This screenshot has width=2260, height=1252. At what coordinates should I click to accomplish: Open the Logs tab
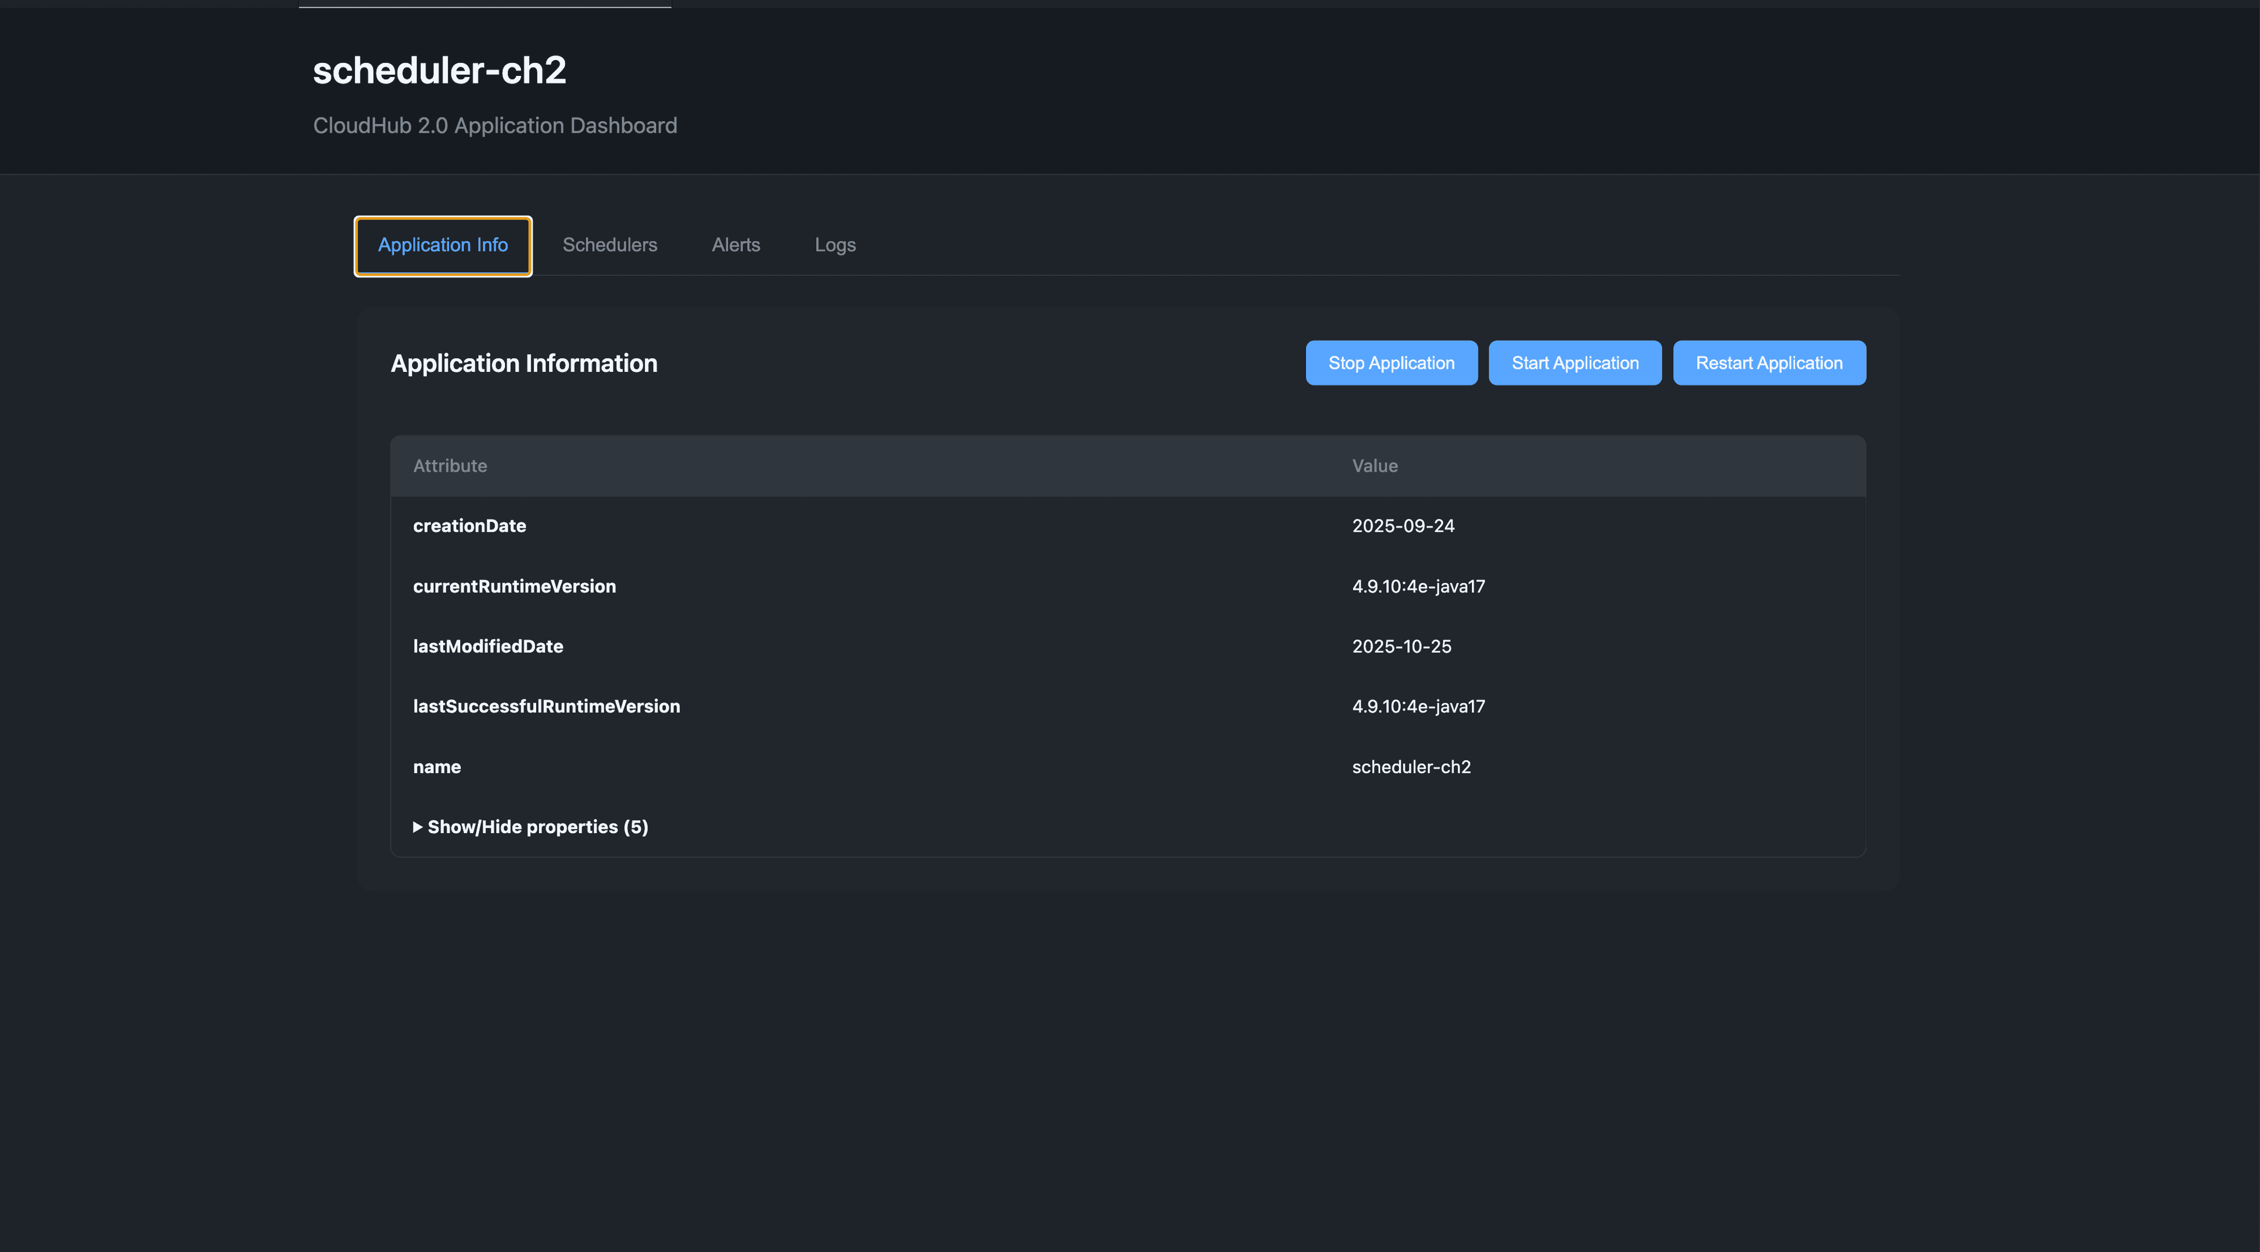[x=835, y=245]
